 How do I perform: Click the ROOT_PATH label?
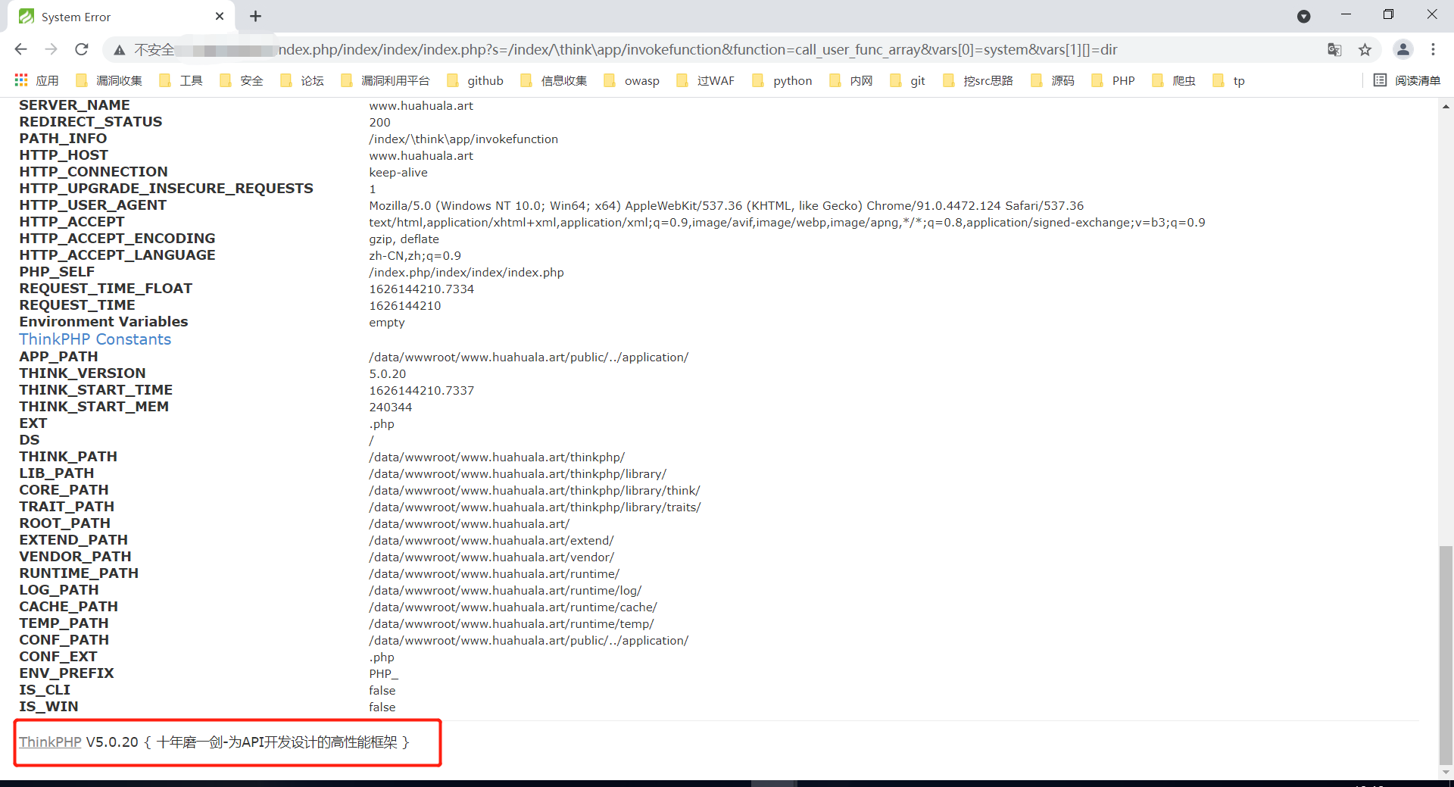point(65,523)
